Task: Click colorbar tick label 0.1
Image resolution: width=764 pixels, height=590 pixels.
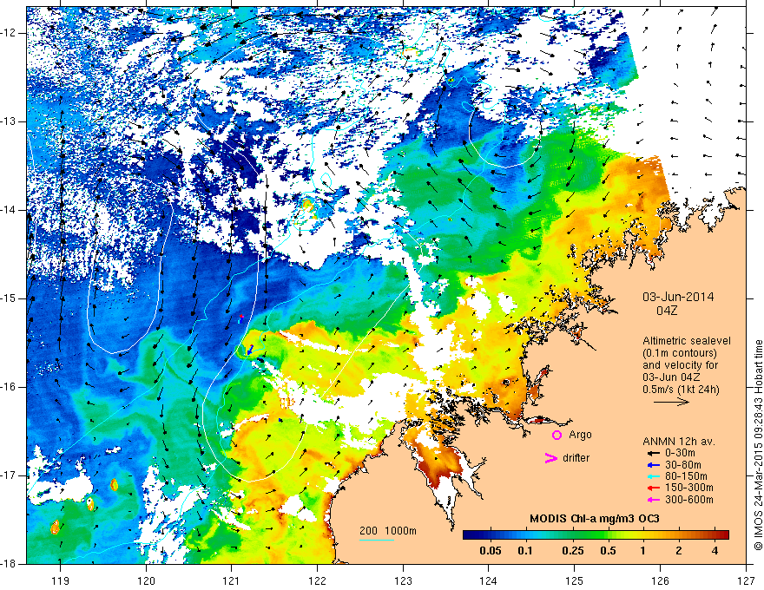Action: pos(525,551)
